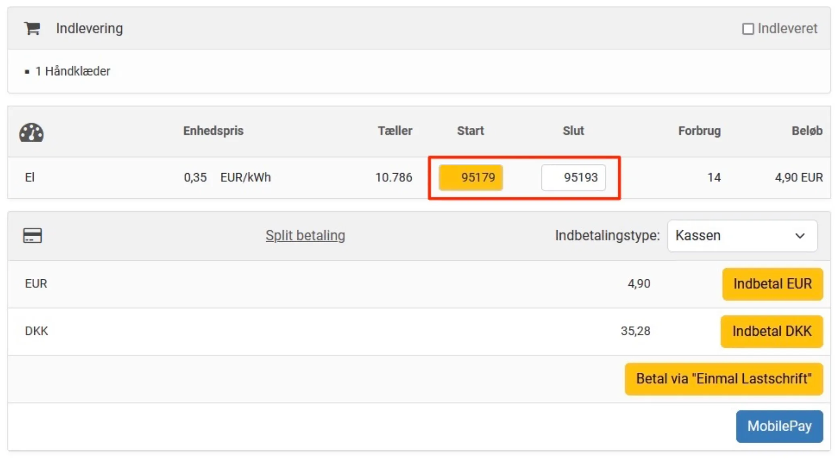This screenshot has height=461, width=838.
Task: Click the Forbrug column header
Action: (699, 131)
